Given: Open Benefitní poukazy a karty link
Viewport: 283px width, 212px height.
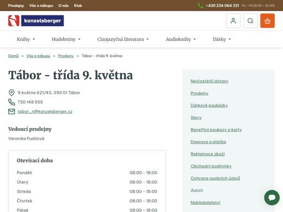Looking at the screenshot, I should (x=216, y=130).
